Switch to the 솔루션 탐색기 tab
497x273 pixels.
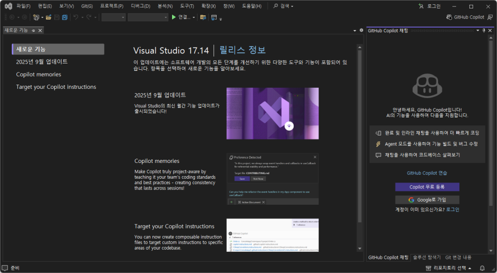426,258
